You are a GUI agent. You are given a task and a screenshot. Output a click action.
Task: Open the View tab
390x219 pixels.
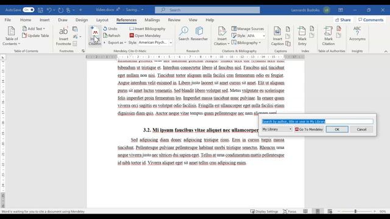[x=193, y=20]
